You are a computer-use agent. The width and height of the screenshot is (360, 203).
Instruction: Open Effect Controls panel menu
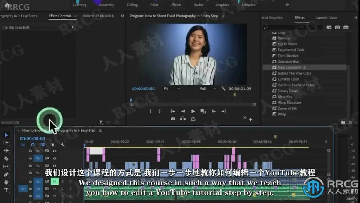[x=76, y=16]
